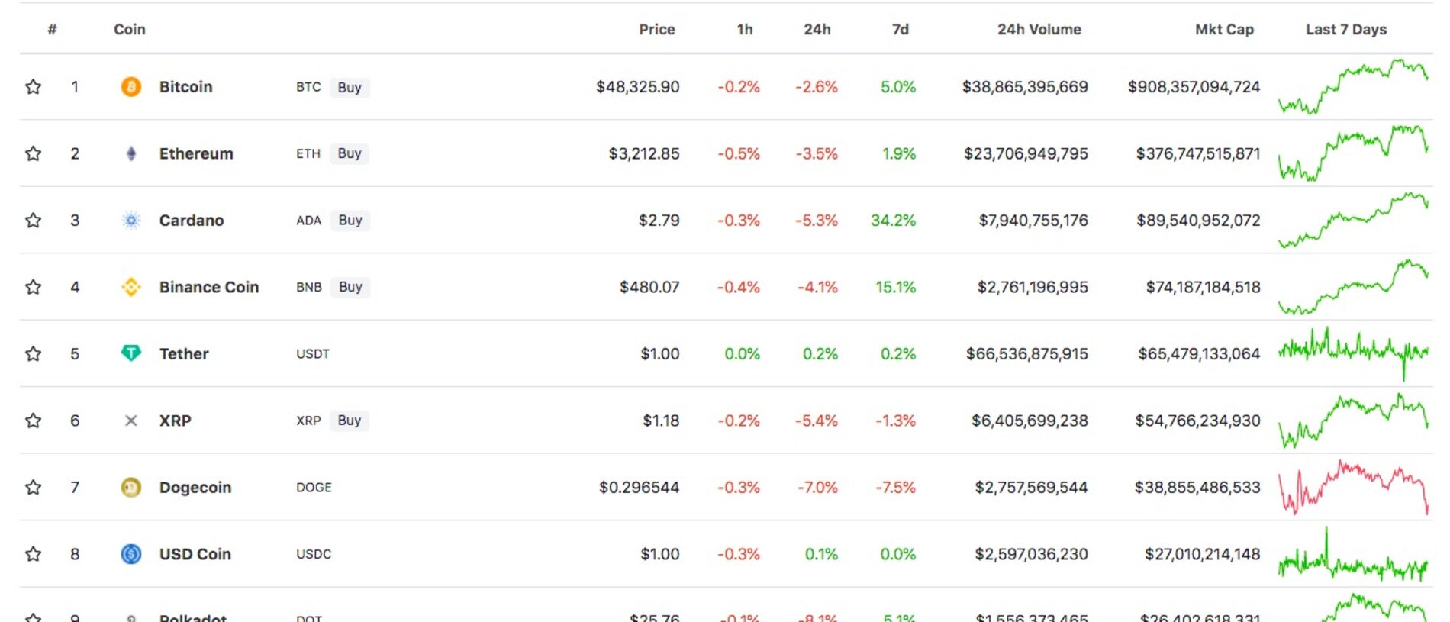The image size is (1450, 622).
Task: Click the Last 7 Days column header
Action: click(1346, 29)
